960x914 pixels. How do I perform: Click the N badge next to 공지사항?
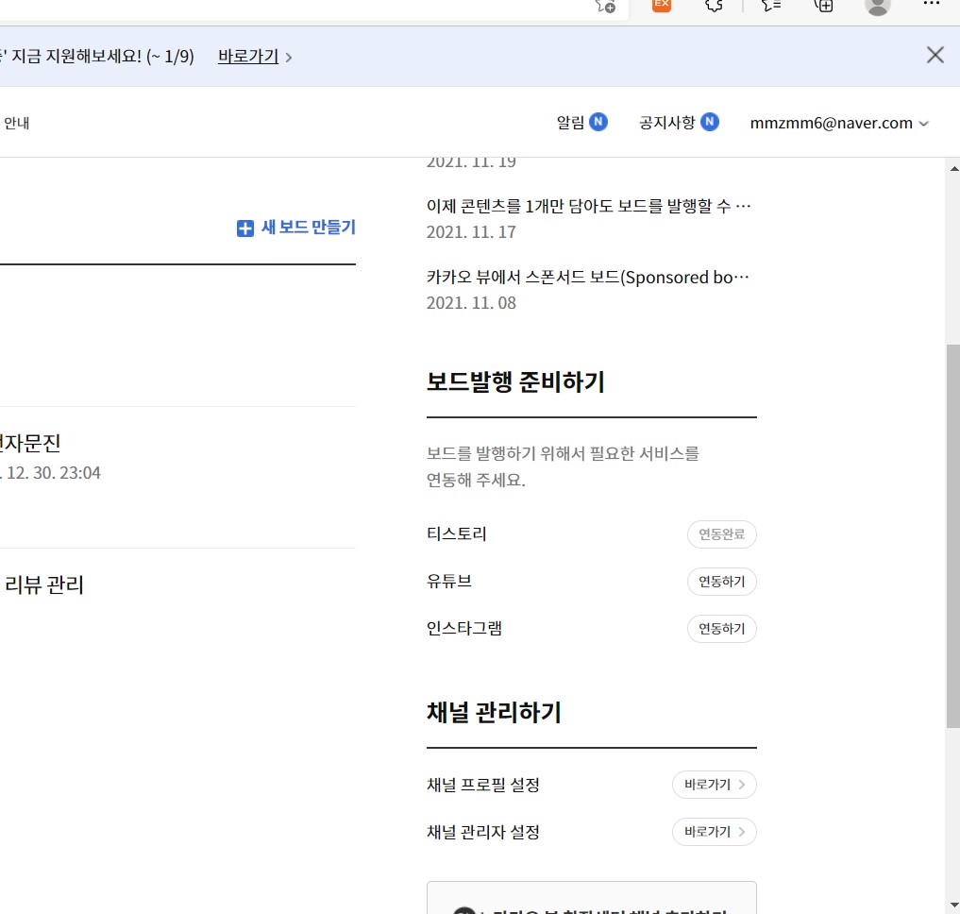coord(710,122)
